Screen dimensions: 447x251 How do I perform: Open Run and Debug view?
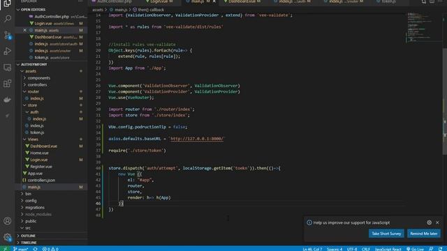pyautogui.click(x=8, y=51)
